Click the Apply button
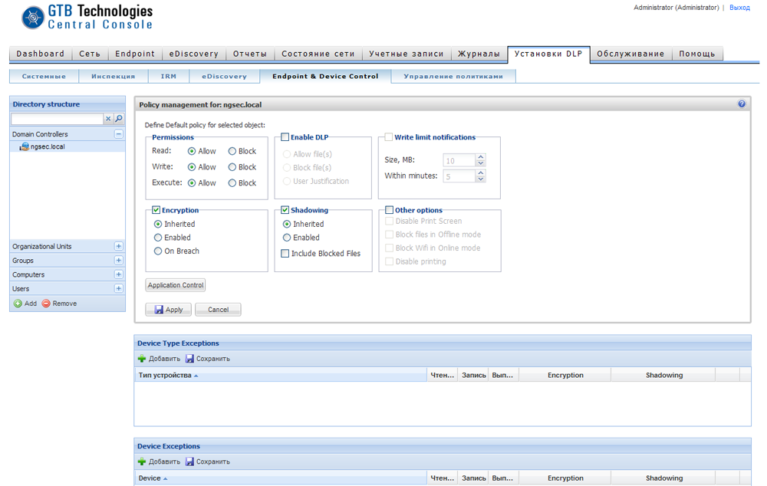This screenshot has width=767, height=486. (x=168, y=310)
